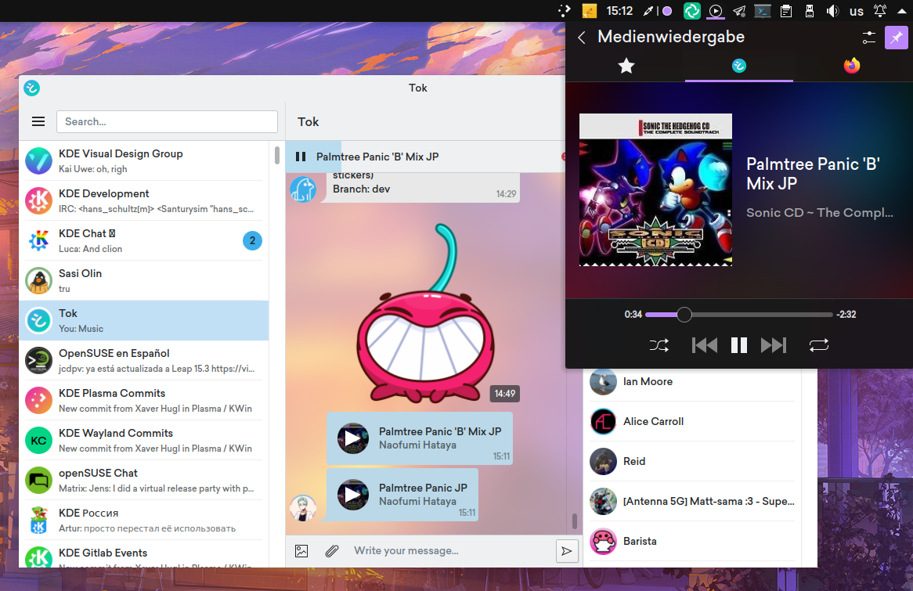This screenshot has height=591, width=913.
Task: Click the Tok chat header title
Action: click(x=308, y=121)
